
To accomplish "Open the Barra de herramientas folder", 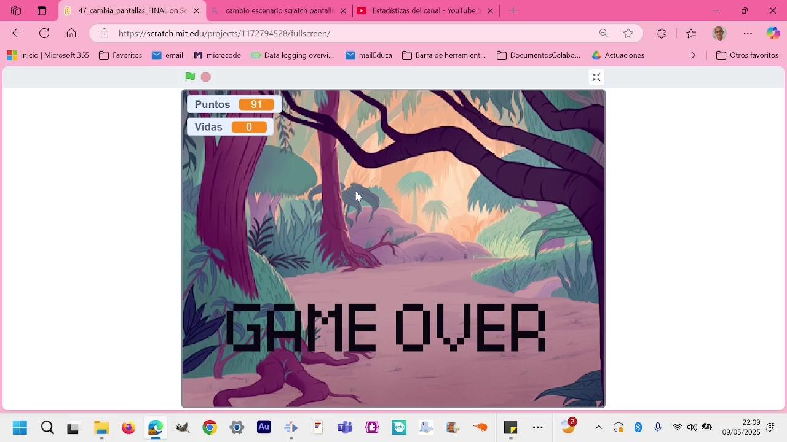I will (444, 55).
